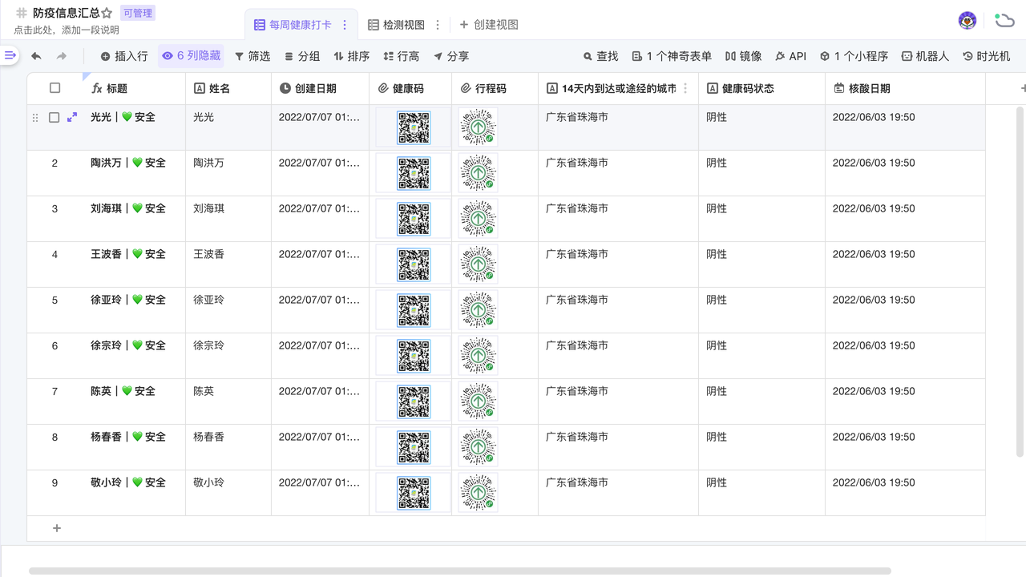Expand the left sidebar panel
The height and width of the screenshot is (577, 1026).
click(10, 55)
